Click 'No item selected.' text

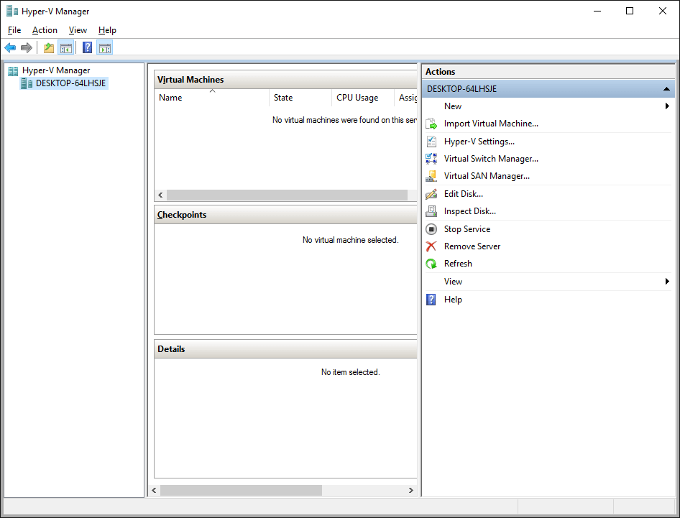coord(350,372)
